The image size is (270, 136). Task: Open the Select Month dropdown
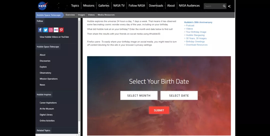[x=139, y=95]
